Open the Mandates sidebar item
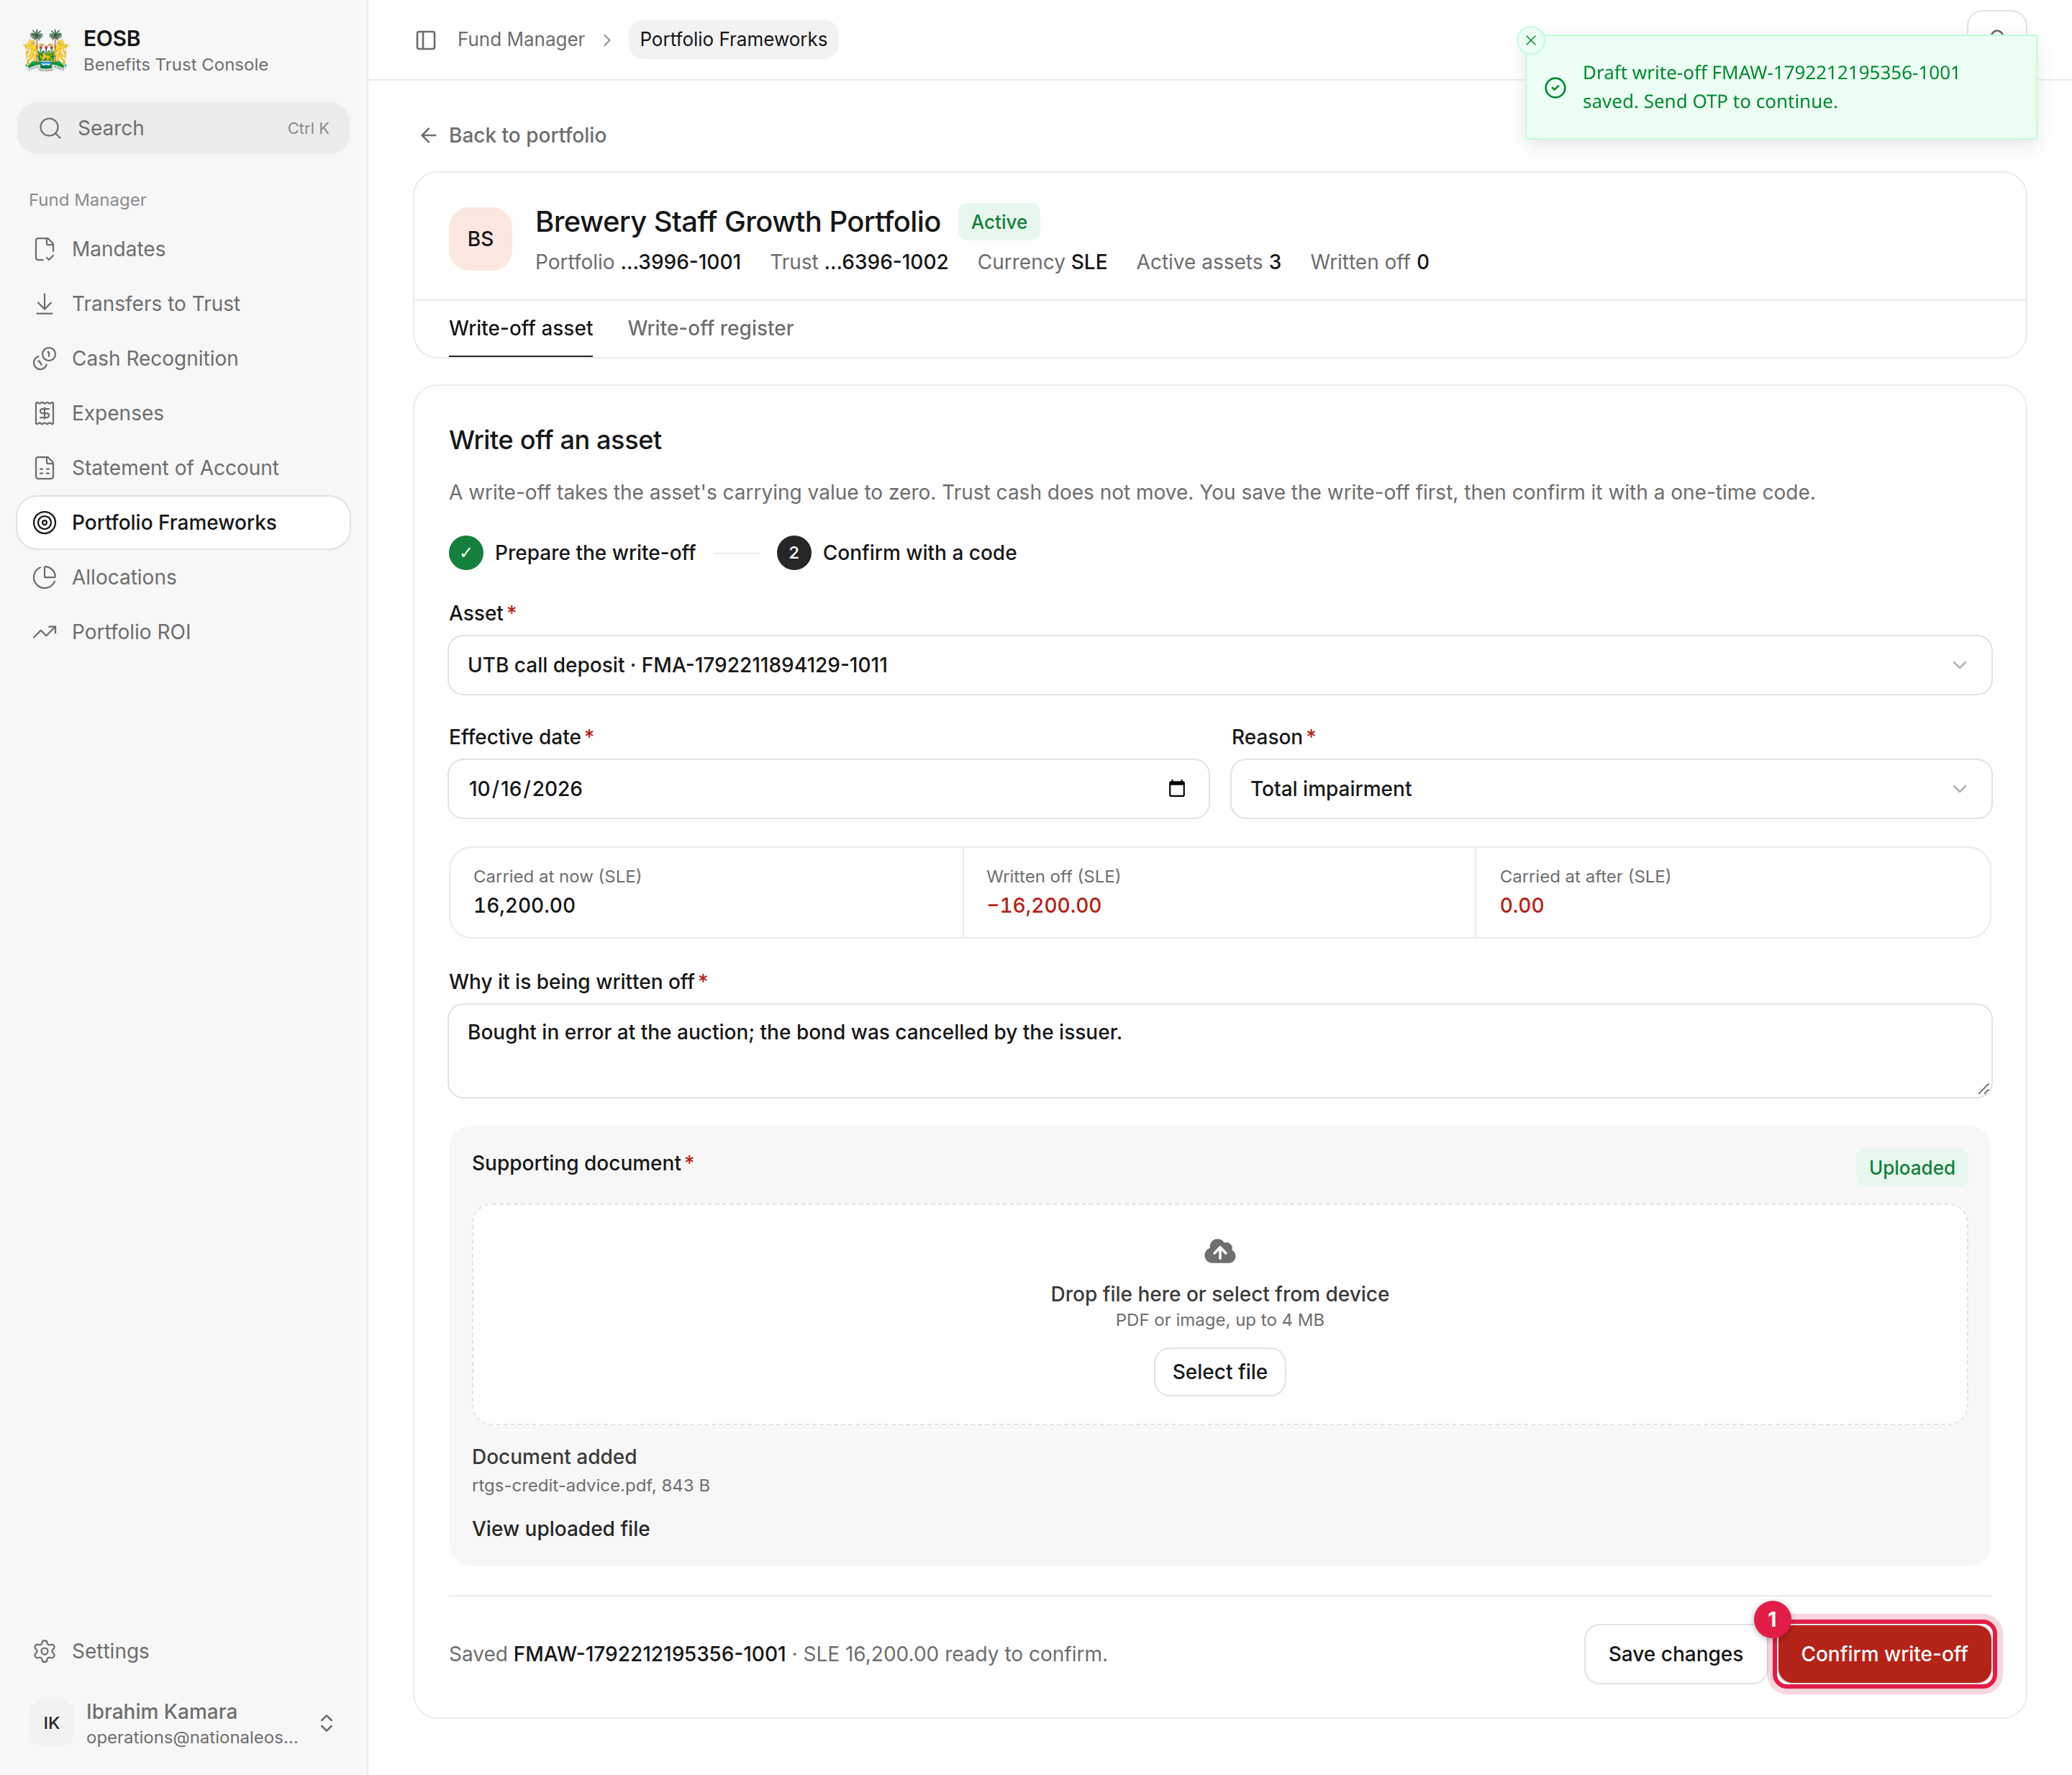2072x1775 pixels. (x=184, y=249)
